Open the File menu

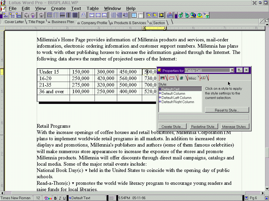(x=13, y=8)
